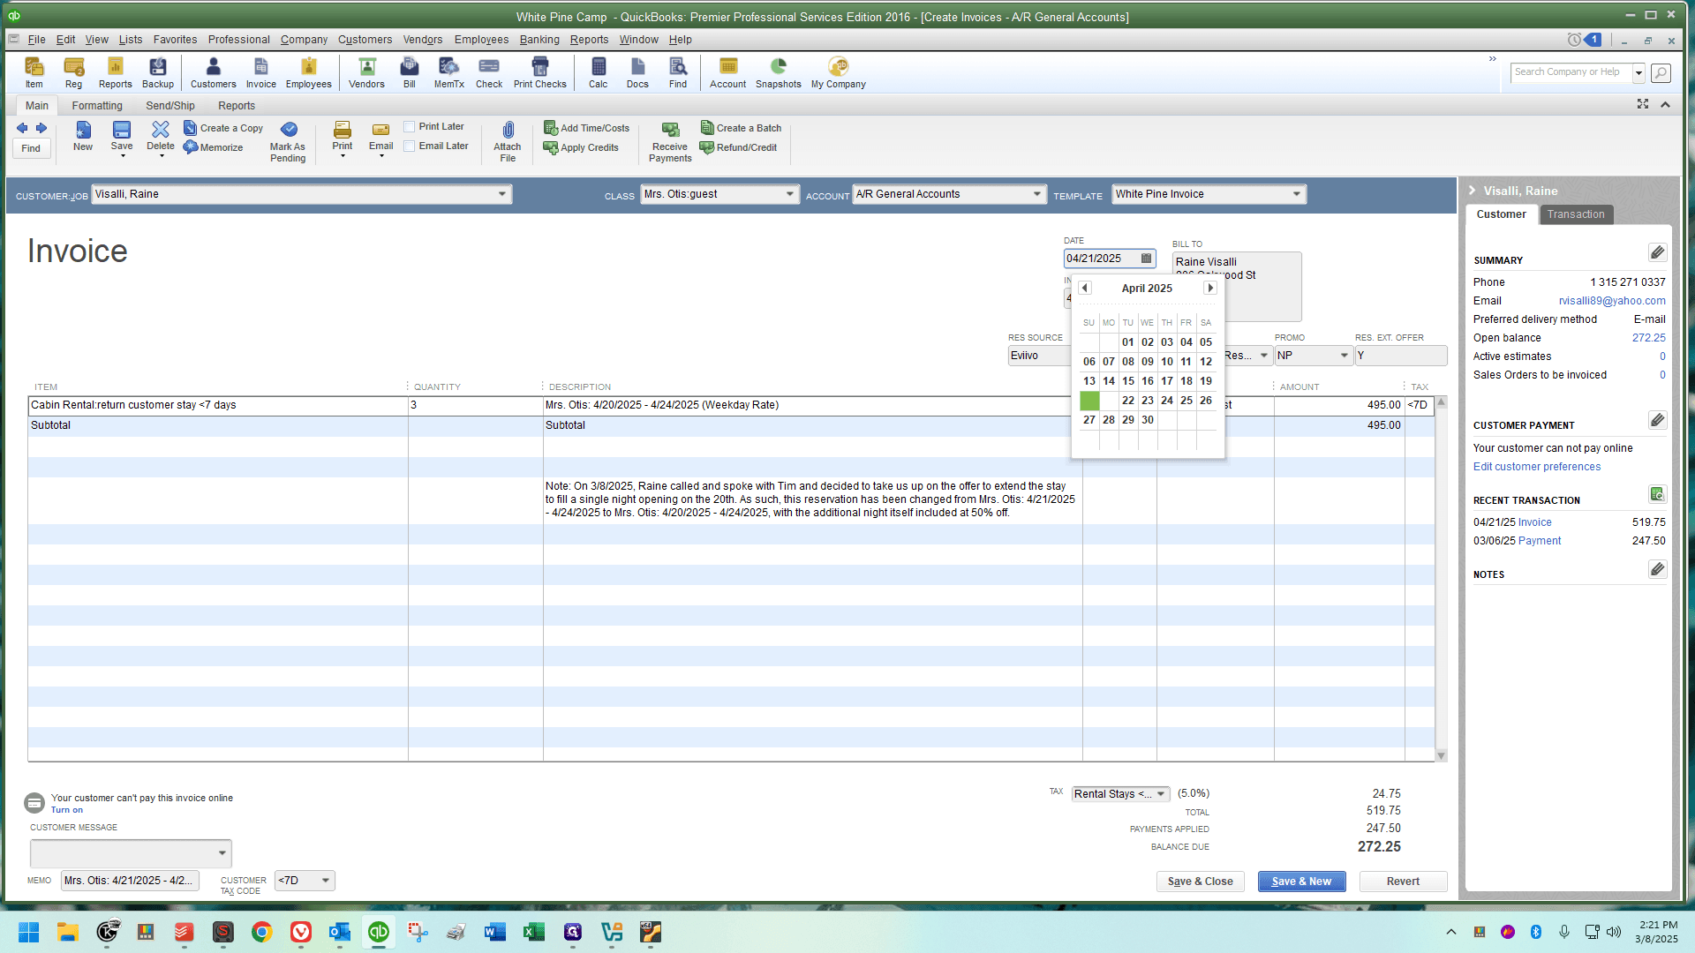The width and height of the screenshot is (1695, 953).
Task: Expand the Rental Stays tax dropdown
Action: pyautogui.click(x=1161, y=794)
